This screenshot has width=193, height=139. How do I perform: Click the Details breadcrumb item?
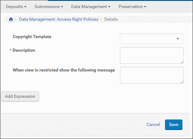(x=111, y=19)
